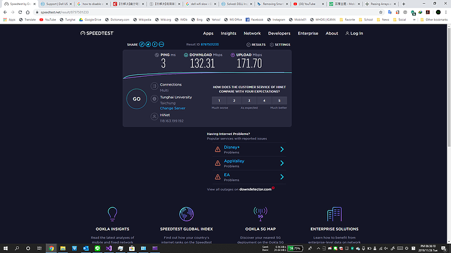Show hidden bookmarks overflow chevron
This screenshot has width=451, height=253.
[x=414, y=20]
